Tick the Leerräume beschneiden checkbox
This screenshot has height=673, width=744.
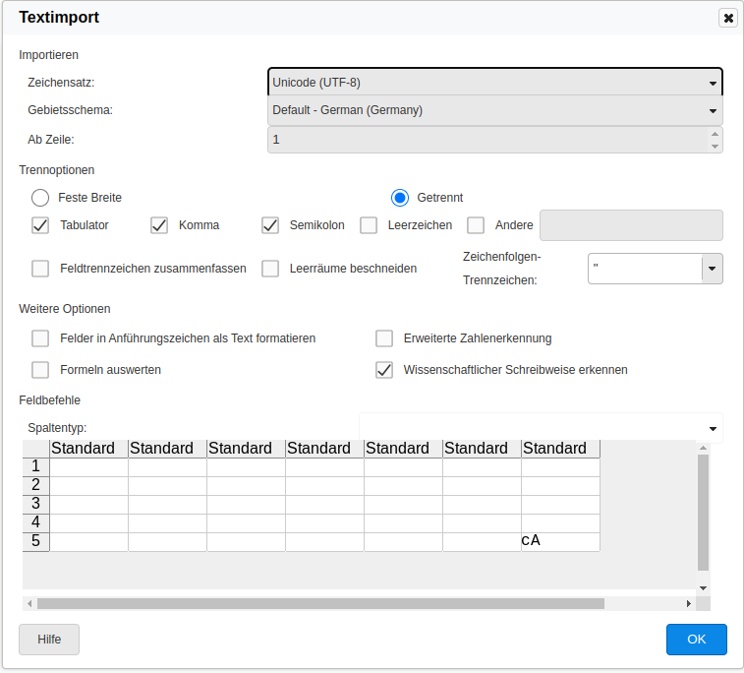point(270,269)
